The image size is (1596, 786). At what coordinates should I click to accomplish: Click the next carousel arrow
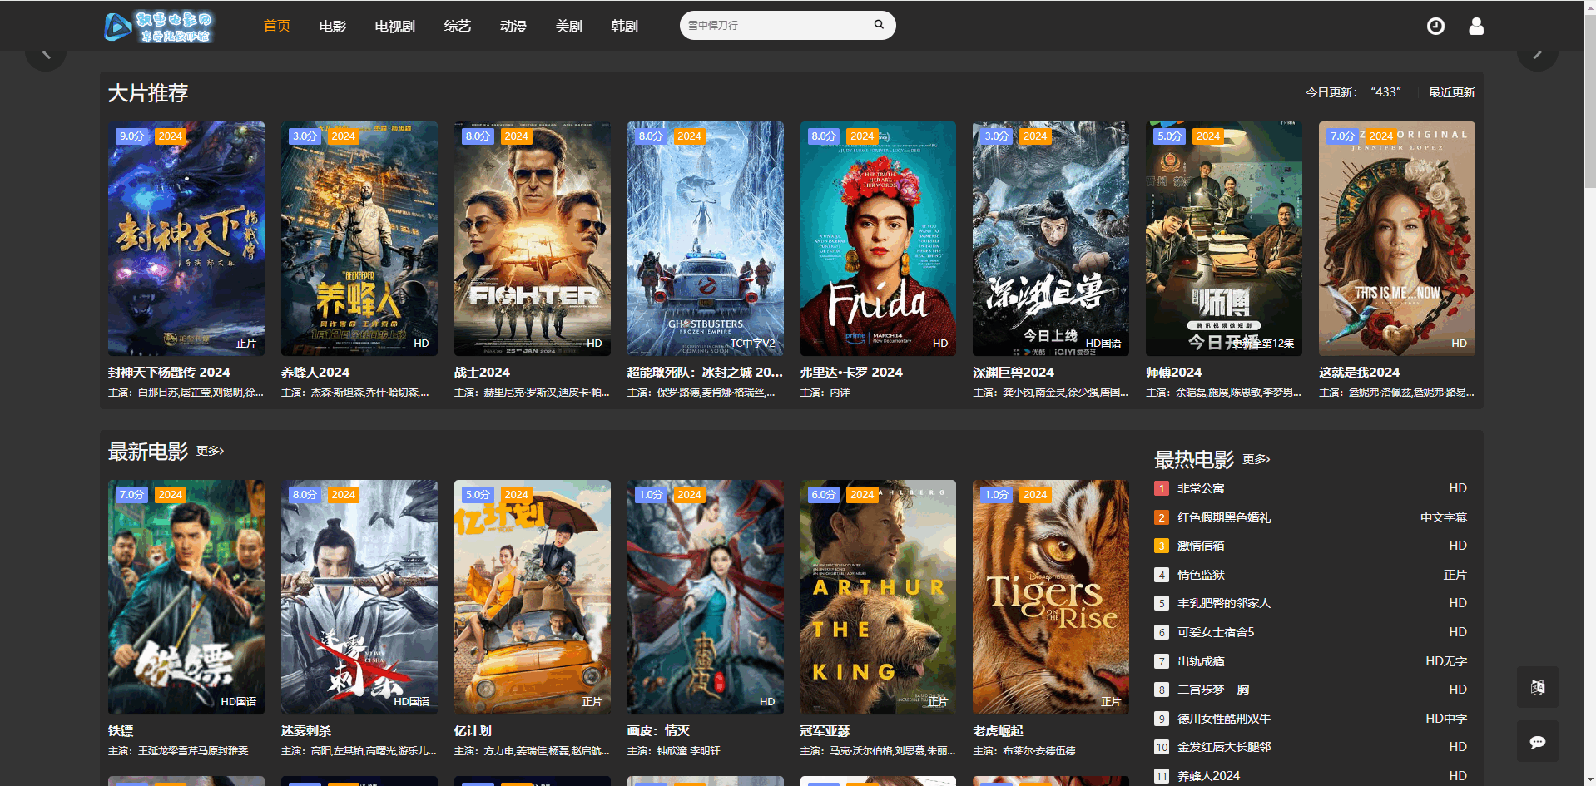[1537, 54]
